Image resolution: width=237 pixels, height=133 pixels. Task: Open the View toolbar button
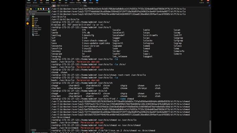click(x=60, y=1)
